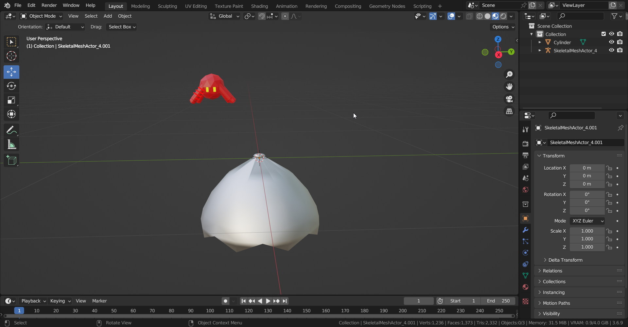
Task: Activate the Annotate pencil tool
Action: click(x=11, y=130)
